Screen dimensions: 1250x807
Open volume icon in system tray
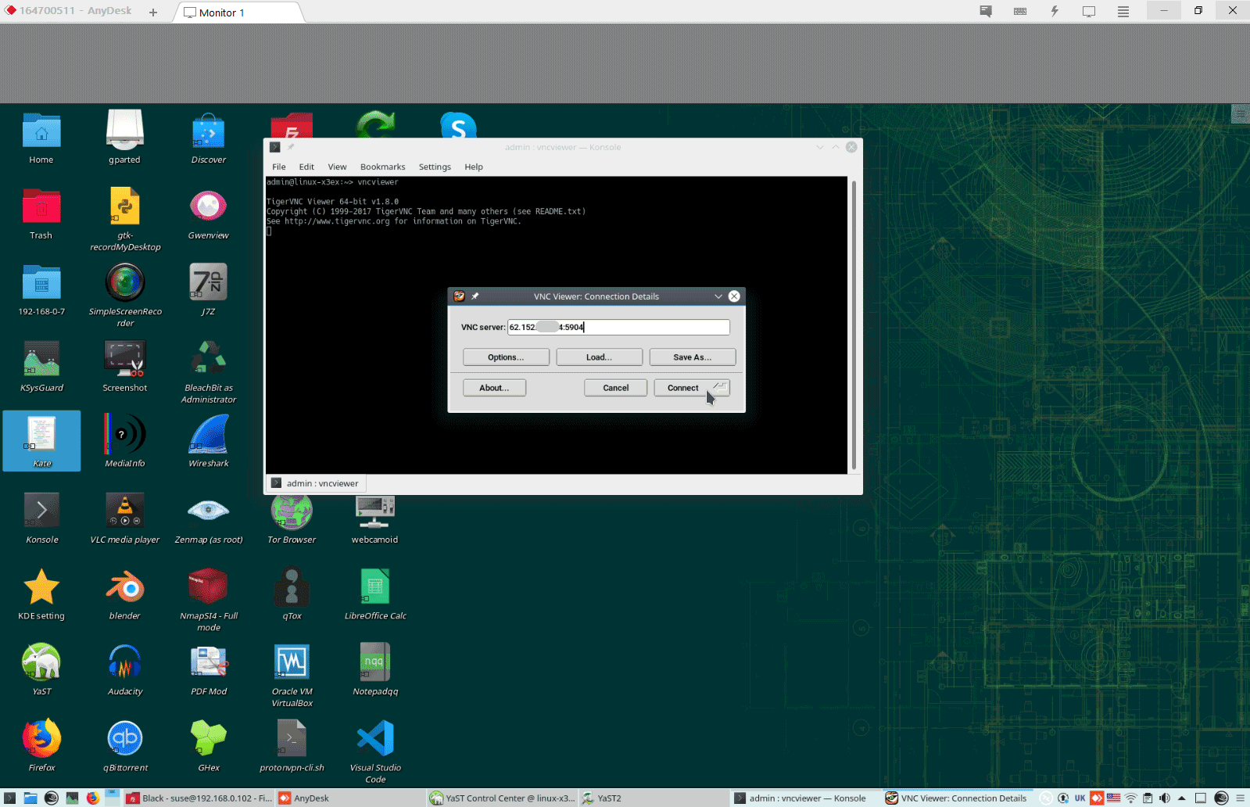click(1165, 798)
